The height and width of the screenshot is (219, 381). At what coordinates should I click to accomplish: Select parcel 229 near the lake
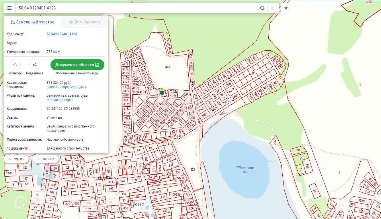click(193, 170)
